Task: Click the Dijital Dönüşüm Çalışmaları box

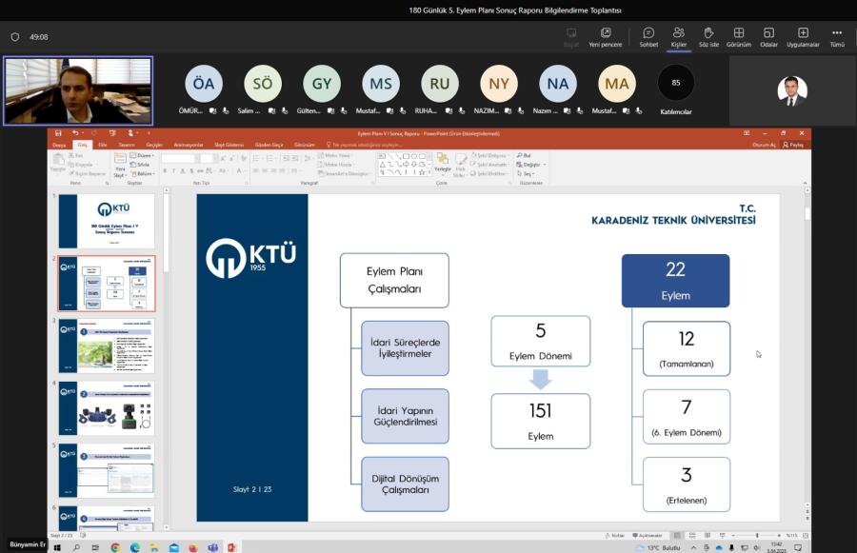Action: click(x=405, y=484)
